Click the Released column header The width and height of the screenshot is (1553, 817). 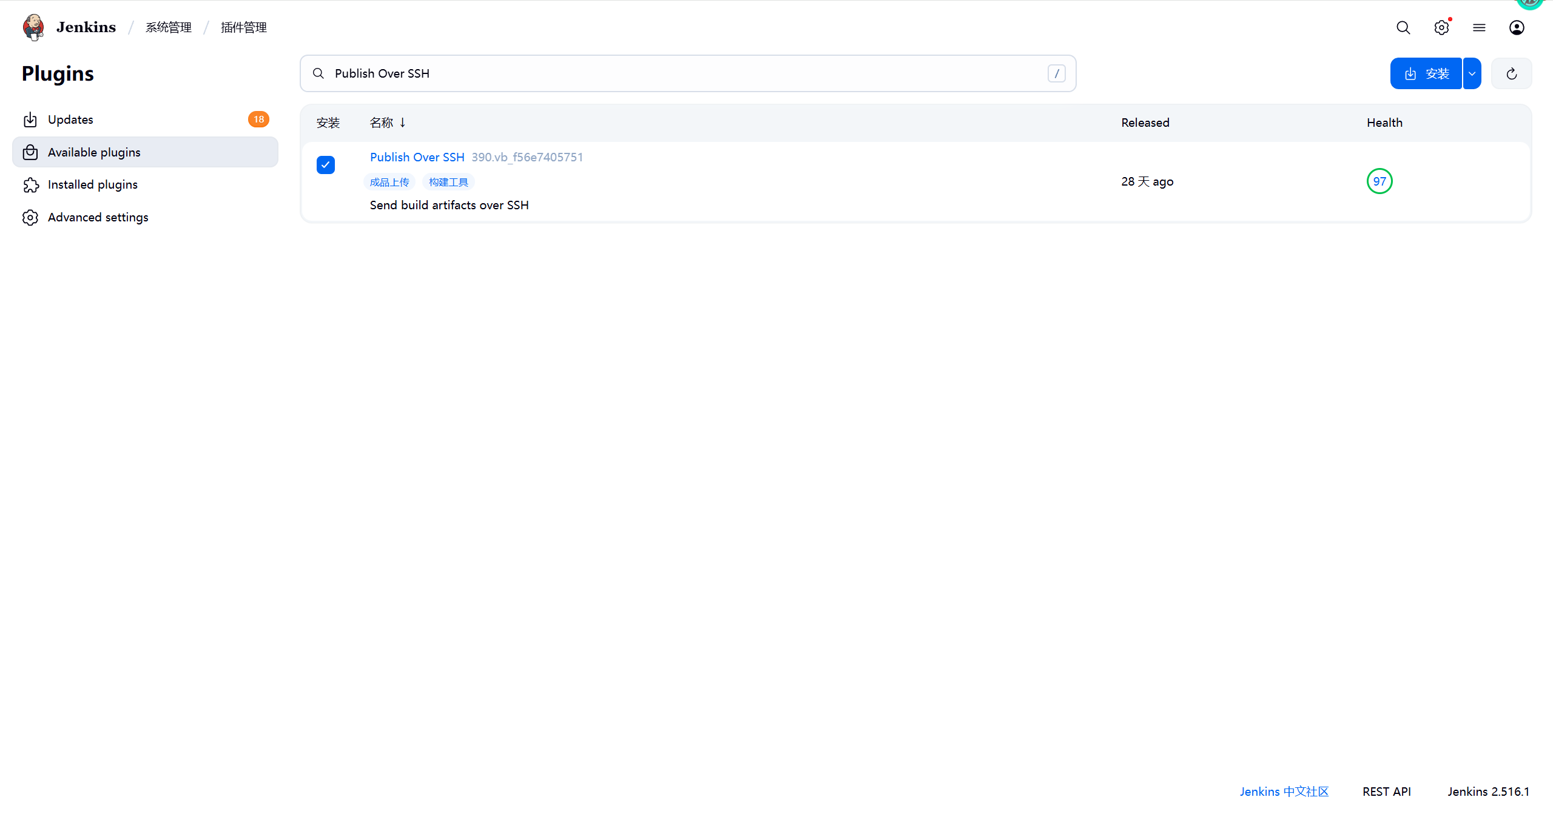[1145, 123]
